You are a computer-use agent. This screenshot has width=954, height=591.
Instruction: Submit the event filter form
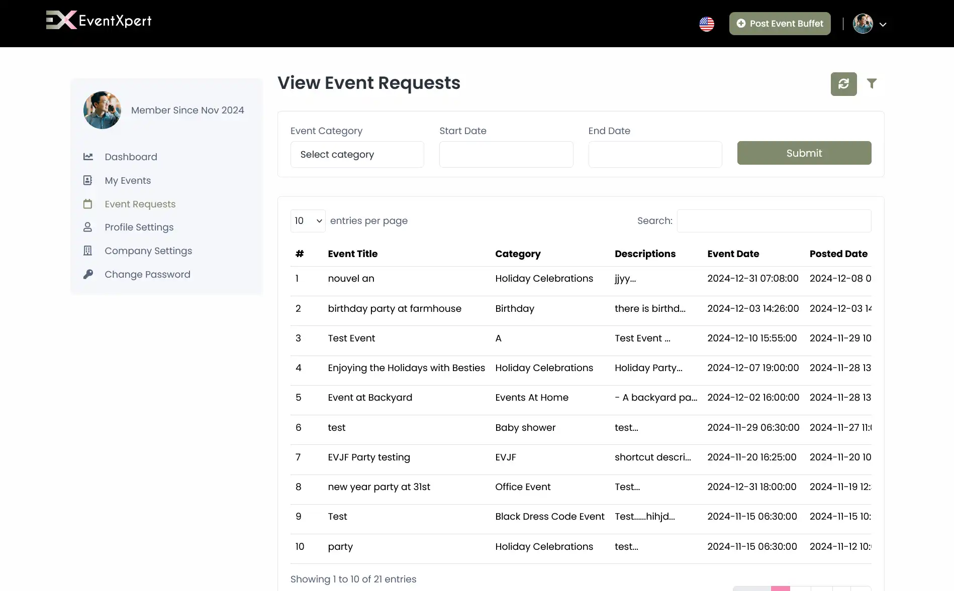[804, 153]
